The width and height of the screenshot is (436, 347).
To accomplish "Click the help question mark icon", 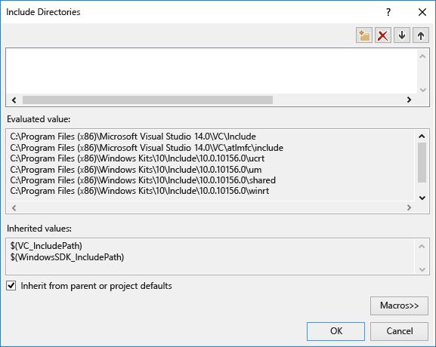I will pos(388,12).
